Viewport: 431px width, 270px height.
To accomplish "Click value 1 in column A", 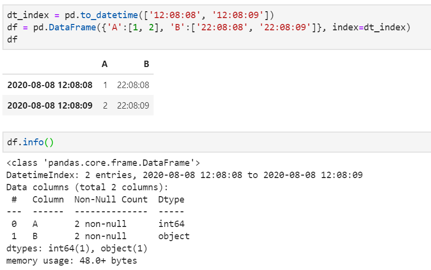I will [x=105, y=85].
